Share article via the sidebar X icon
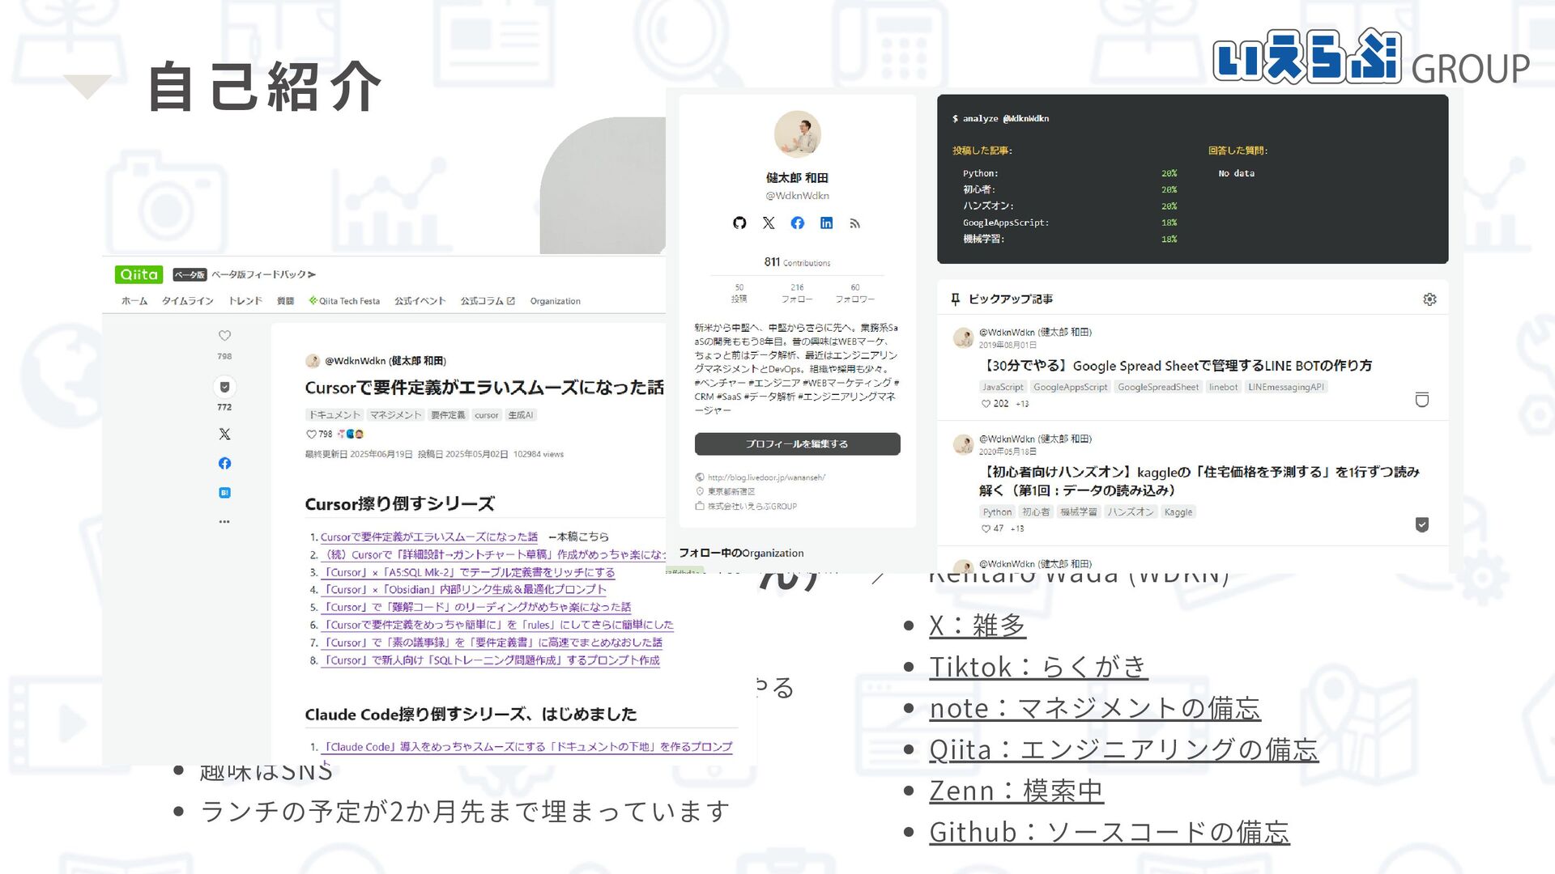1555x874 pixels. pos(225,435)
